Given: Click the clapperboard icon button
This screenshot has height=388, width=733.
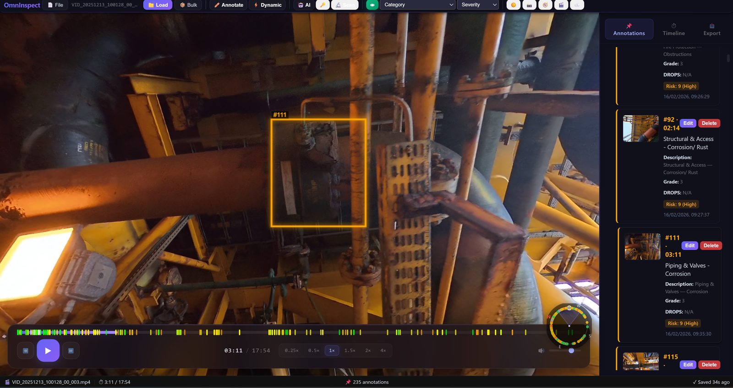Looking at the screenshot, I should pos(561,5).
